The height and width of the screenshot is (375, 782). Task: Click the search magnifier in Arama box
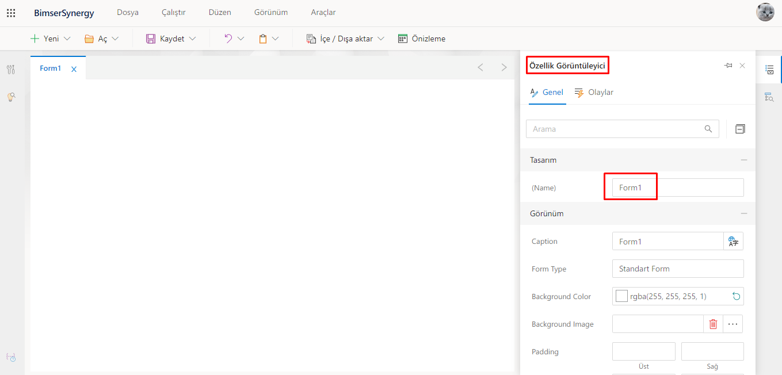(x=708, y=129)
